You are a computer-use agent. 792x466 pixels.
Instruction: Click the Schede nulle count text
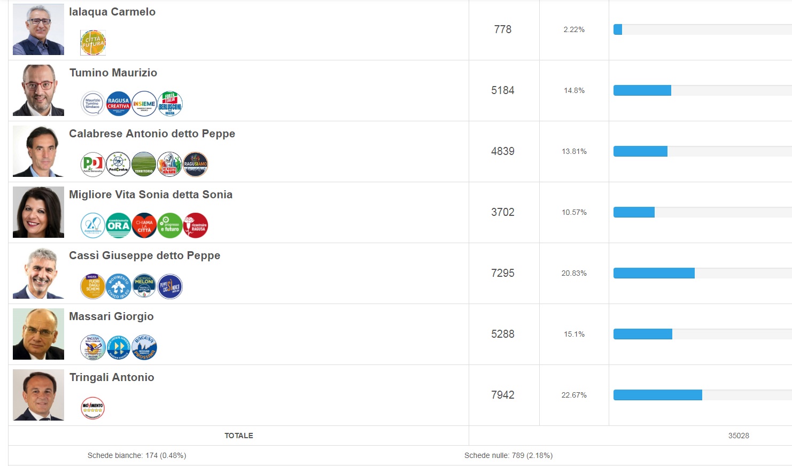[x=508, y=455]
